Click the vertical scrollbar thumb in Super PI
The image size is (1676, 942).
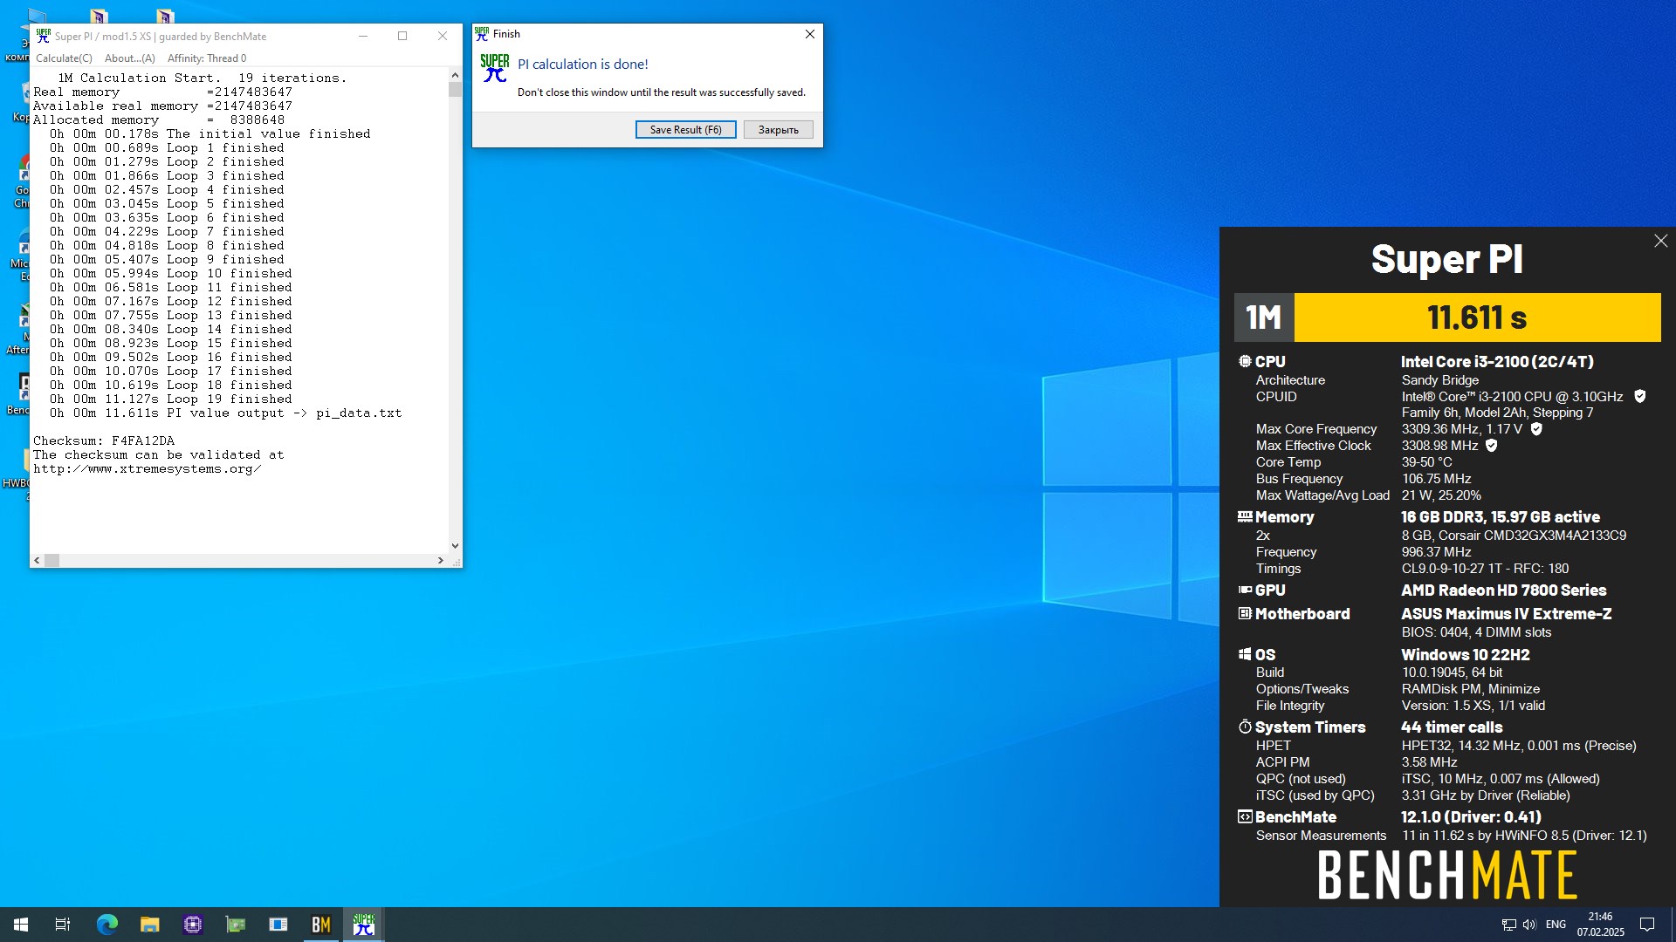[455, 89]
